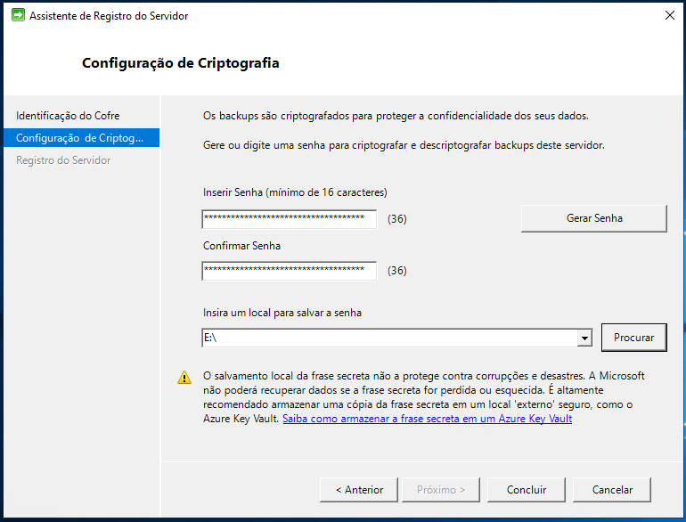The image size is (686, 522).
Task: Close the Assistente de Registro do Servidor window
Action: pyautogui.click(x=669, y=15)
